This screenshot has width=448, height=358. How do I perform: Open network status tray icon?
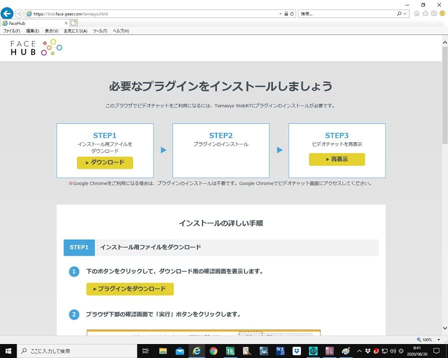(x=385, y=351)
